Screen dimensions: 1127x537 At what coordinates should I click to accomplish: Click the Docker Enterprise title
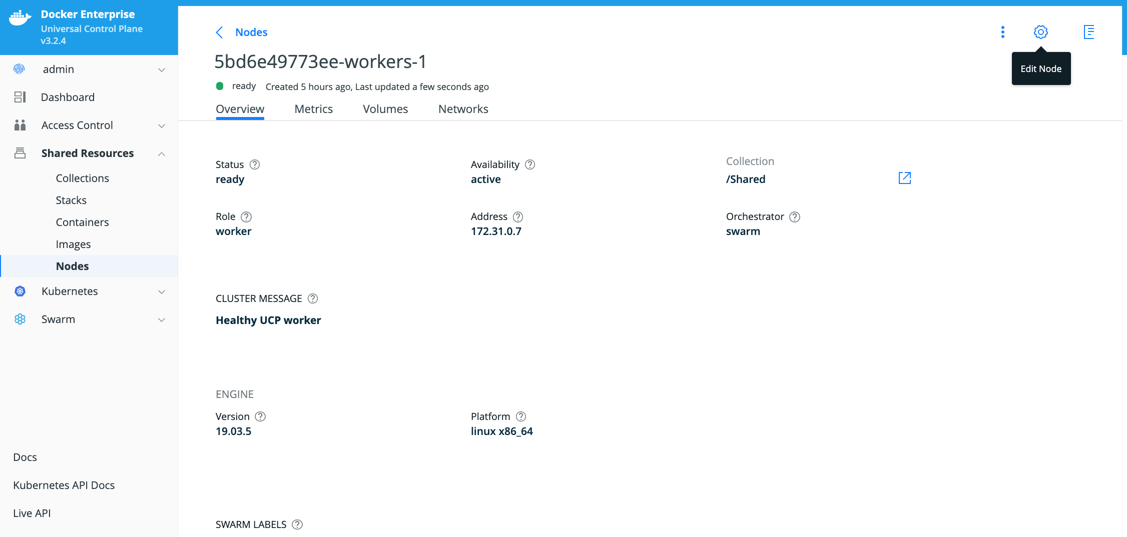coord(88,14)
